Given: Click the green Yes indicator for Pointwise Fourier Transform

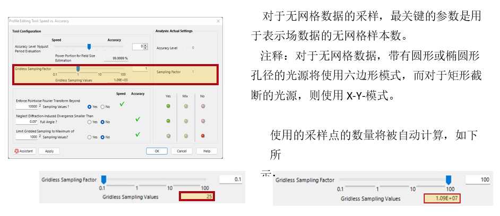Looking at the screenshot, I should click(168, 106).
